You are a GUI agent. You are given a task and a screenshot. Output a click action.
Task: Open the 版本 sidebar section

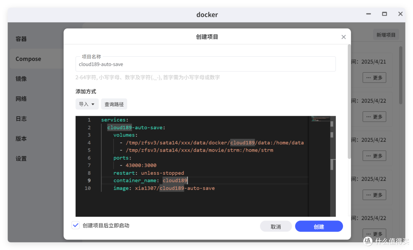coord(21,139)
